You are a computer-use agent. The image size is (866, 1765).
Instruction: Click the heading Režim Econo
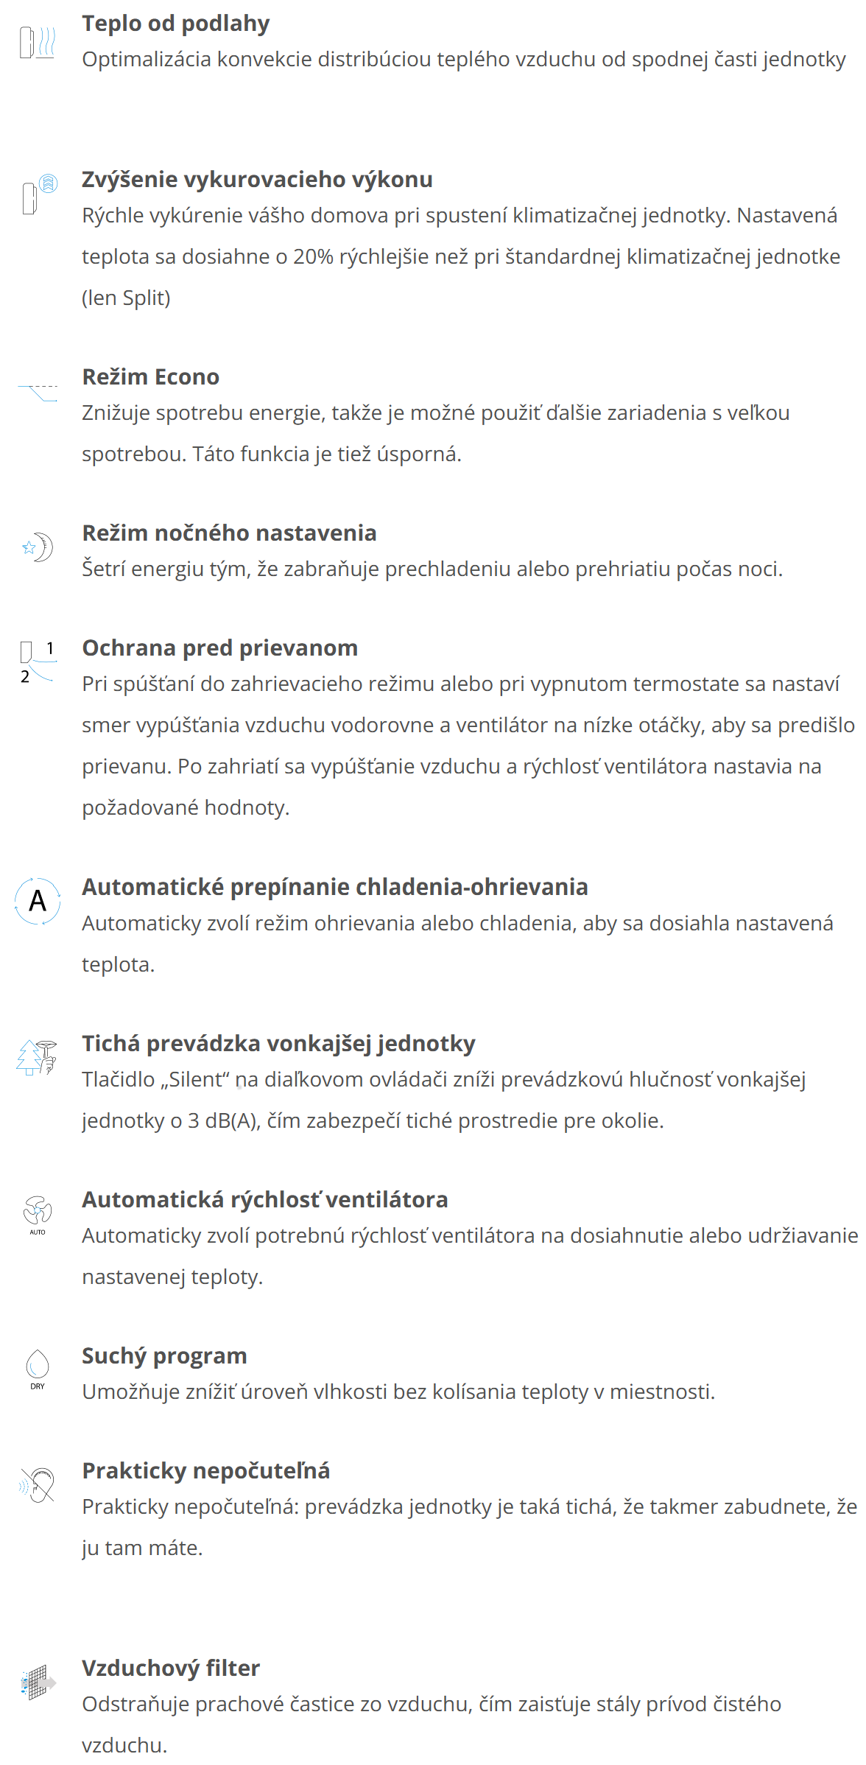click(151, 376)
